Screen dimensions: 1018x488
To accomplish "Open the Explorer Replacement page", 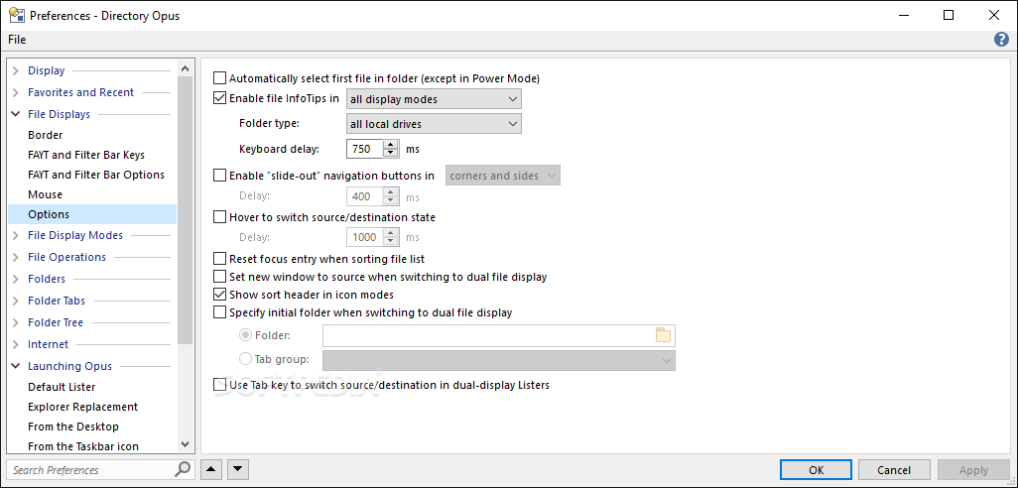I will (83, 407).
